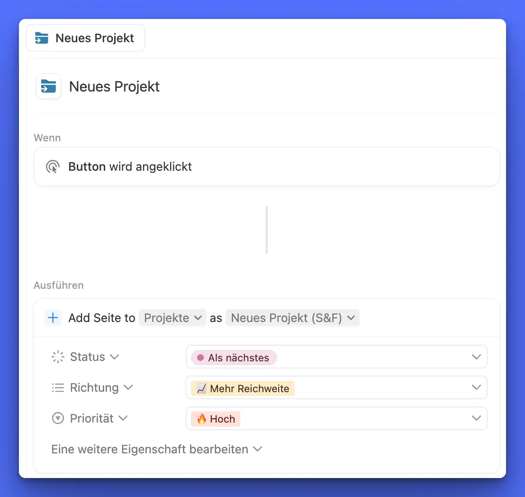525x497 pixels.
Task: Click the Status spinner icon
Action: click(x=58, y=357)
